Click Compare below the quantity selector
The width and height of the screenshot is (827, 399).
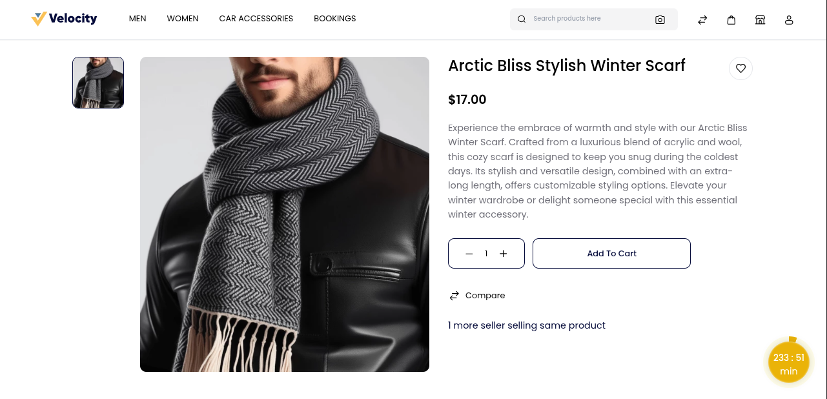[x=478, y=296]
